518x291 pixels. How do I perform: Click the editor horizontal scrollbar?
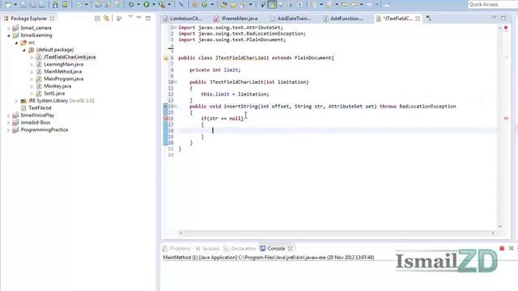click(337, 233)
